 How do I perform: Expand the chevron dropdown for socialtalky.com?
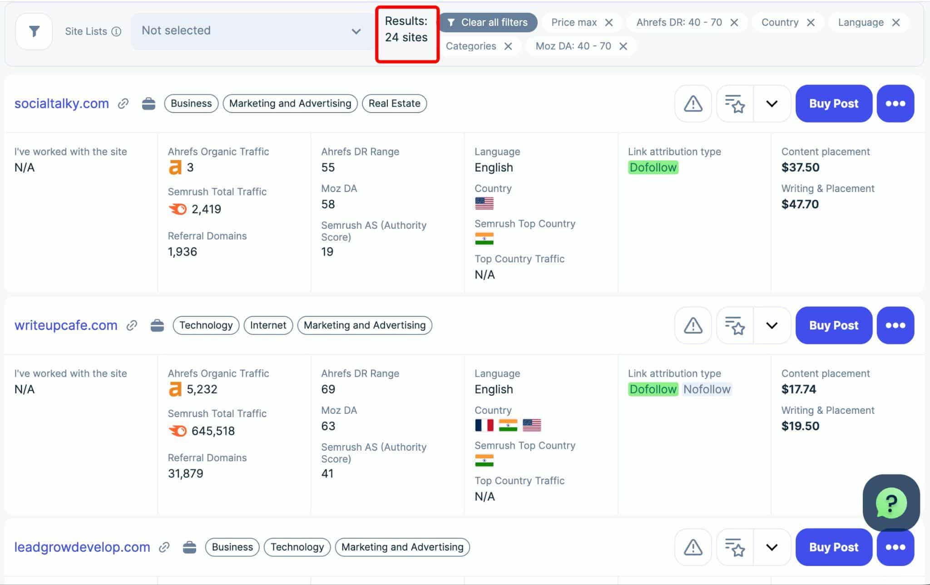pos(772,103)
